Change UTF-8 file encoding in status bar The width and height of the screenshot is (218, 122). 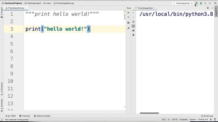(174, 120)
